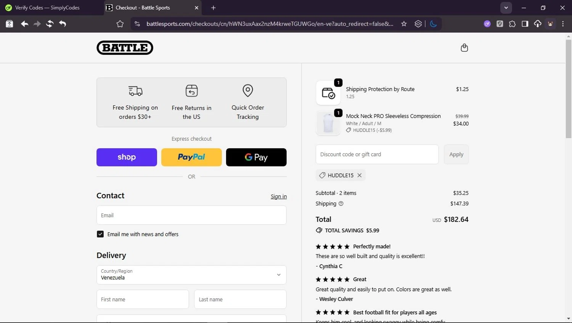
Task: Remove the HUDDLE15 discount code
Action: [359, 175]
